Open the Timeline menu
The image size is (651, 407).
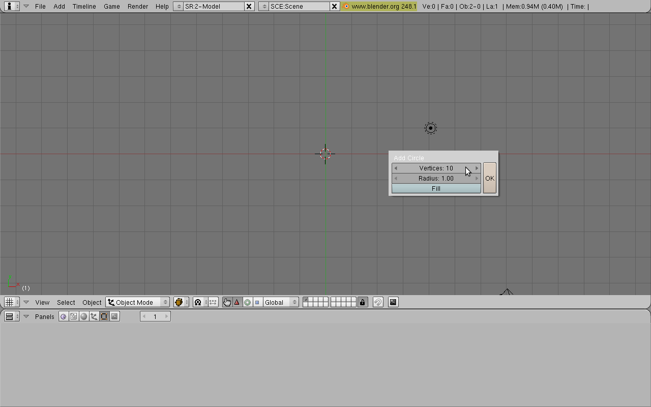pos(84,6)
